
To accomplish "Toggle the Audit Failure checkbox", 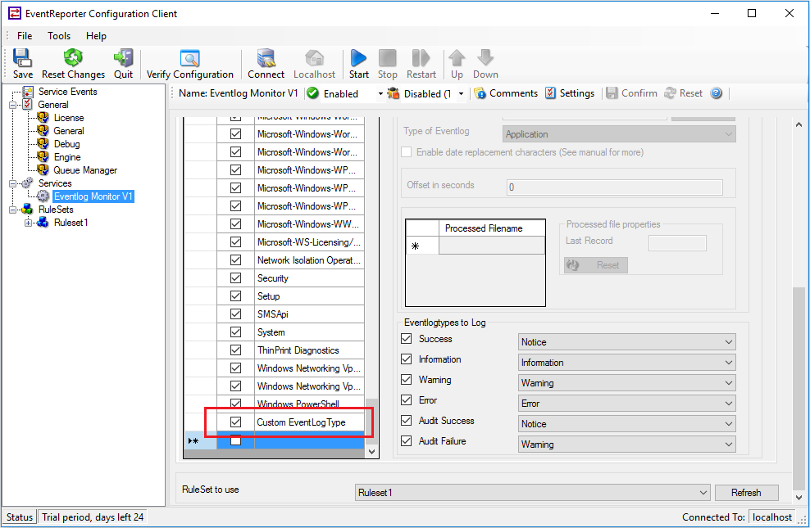I will [x=407, y=441].
